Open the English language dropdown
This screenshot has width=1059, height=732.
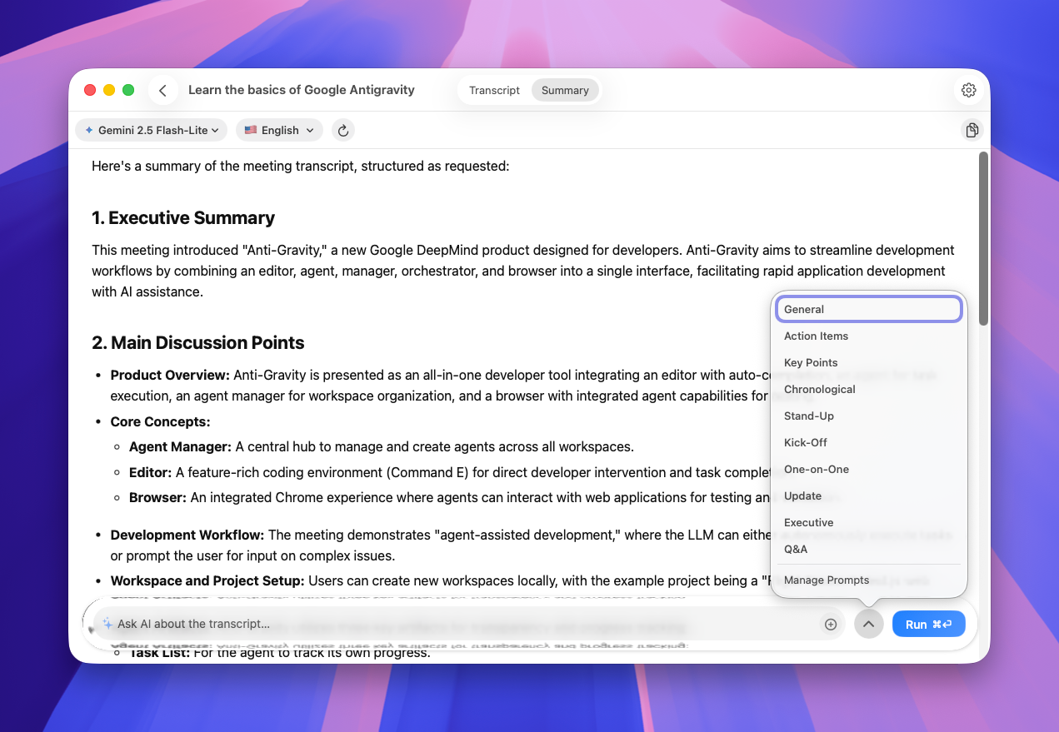pos(279,131)
